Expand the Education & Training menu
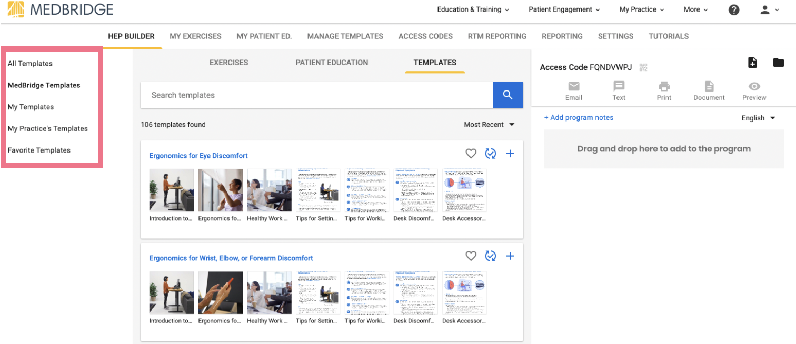 (473, 9)
